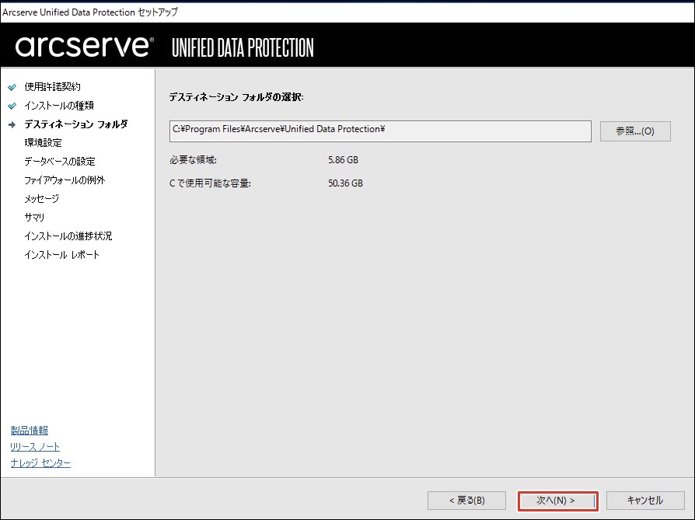The height and width of the screenshot is (520, 695).
Task: Click the デスティネーション フォルダの選択: heading
Action: 236,97
